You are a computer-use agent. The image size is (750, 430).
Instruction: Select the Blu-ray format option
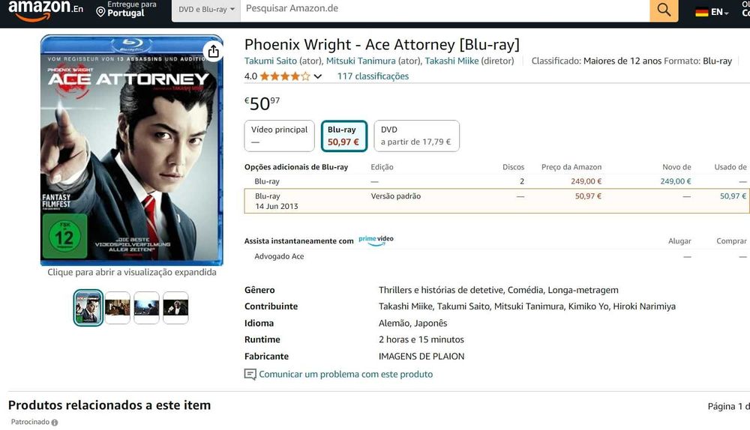coord(343,136)
